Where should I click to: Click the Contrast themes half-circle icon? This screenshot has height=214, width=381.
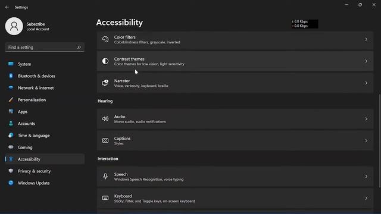click(x=105, y=61)
